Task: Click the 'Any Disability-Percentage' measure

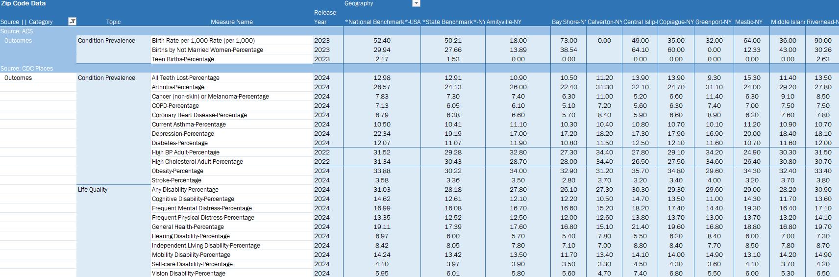Action: coord(185,190)
